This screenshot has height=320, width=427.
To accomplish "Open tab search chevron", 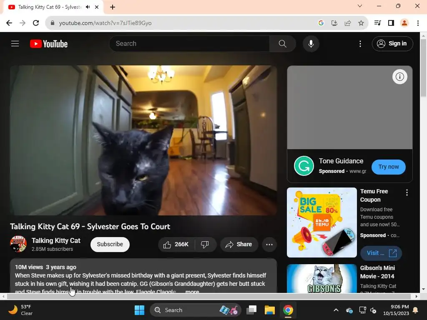I will 360,6.
